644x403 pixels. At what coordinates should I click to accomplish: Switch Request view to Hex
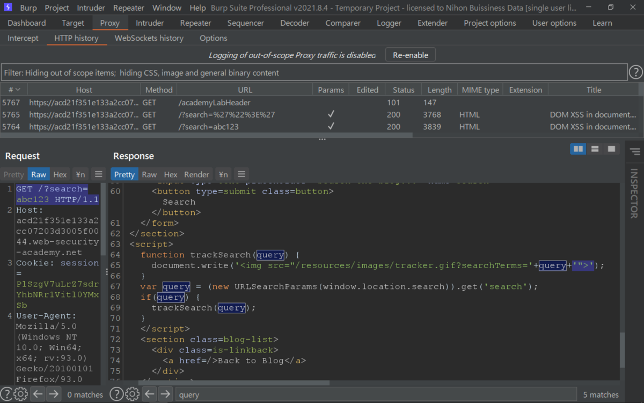60,174
